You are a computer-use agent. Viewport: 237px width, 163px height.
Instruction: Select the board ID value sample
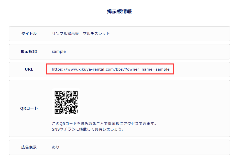coord(59,52)
